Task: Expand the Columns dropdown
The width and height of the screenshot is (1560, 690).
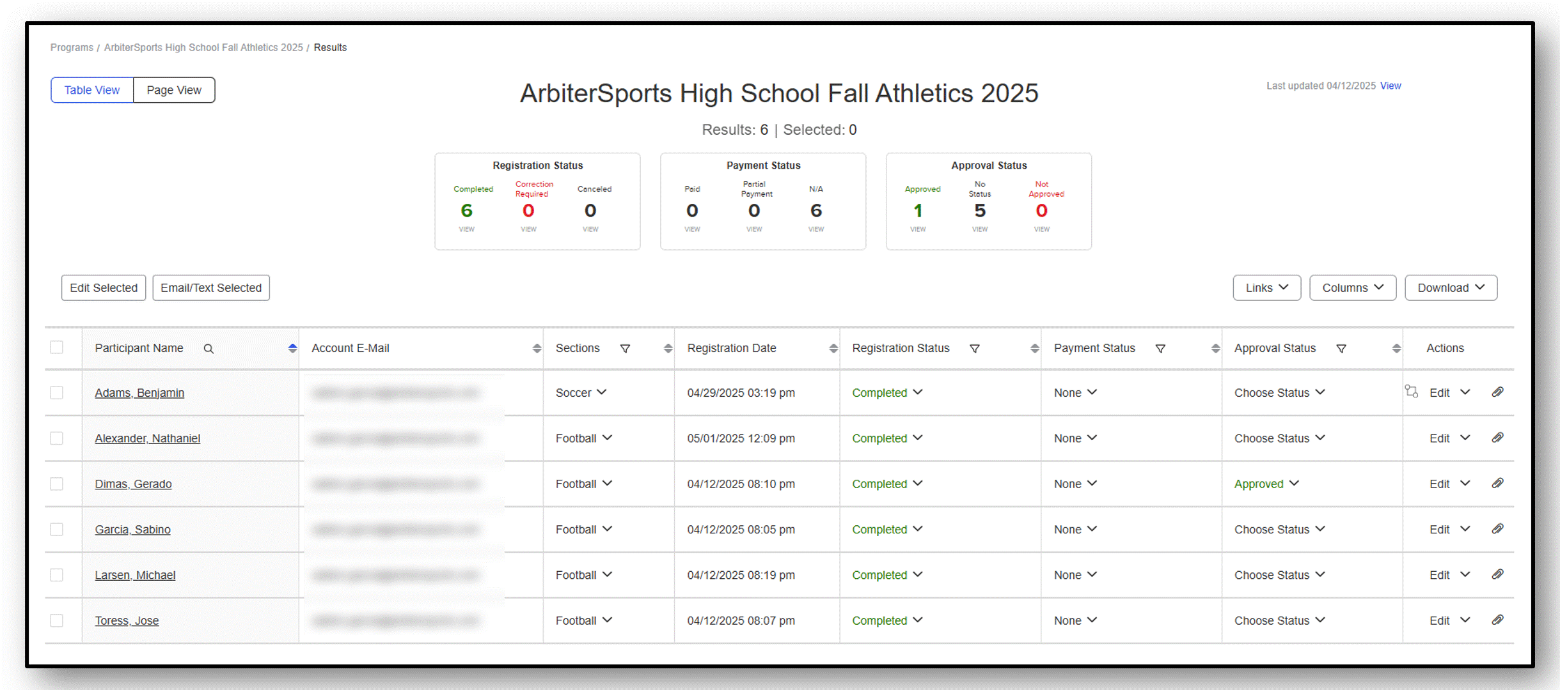Action: point(1352,288)
